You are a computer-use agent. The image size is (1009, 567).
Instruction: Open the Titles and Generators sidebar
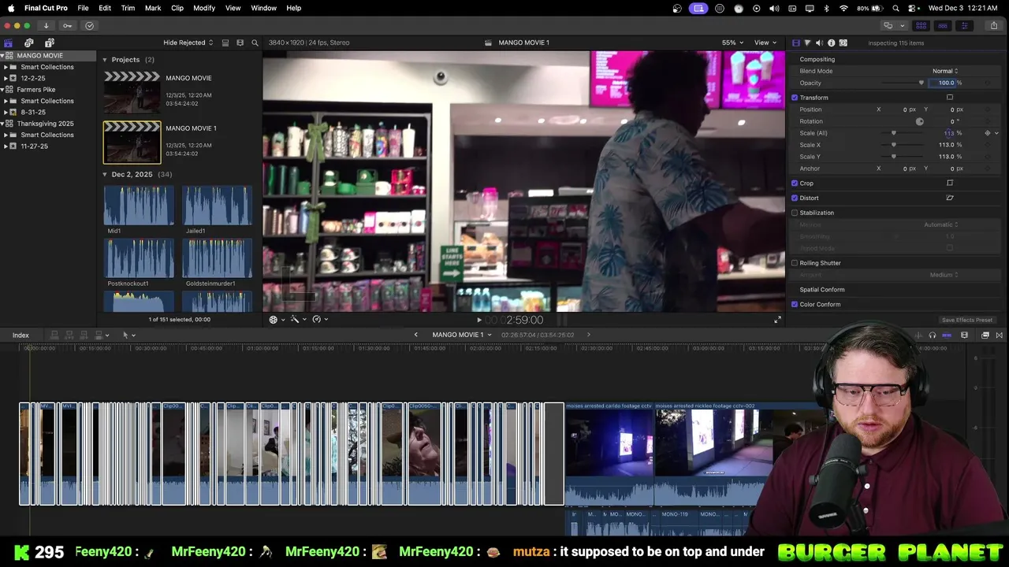pos(49,43)
